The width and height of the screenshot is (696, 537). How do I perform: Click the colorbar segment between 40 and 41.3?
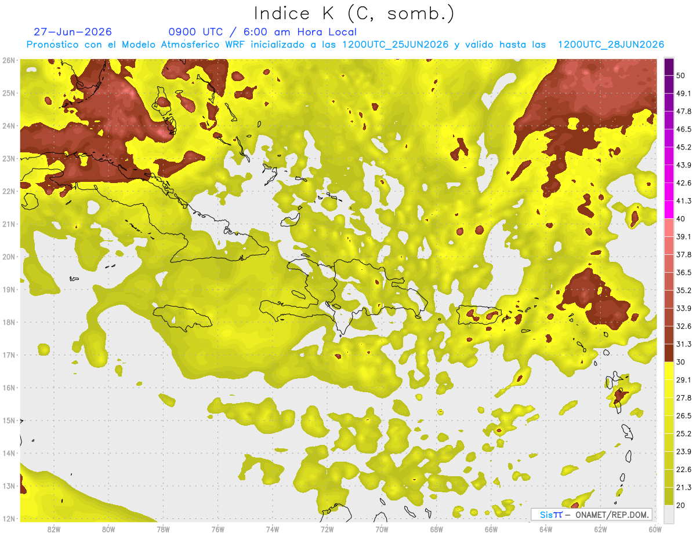[669, 210]
